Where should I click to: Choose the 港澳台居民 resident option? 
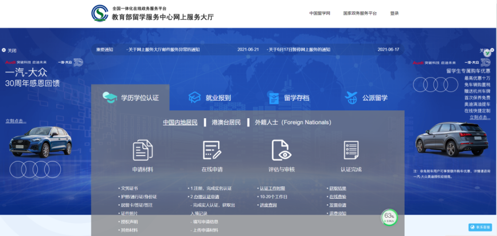pos(226,122)
